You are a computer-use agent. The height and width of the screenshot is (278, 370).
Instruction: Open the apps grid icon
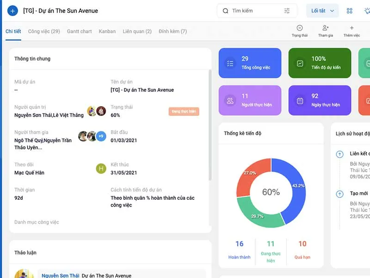tap(350, 11)
